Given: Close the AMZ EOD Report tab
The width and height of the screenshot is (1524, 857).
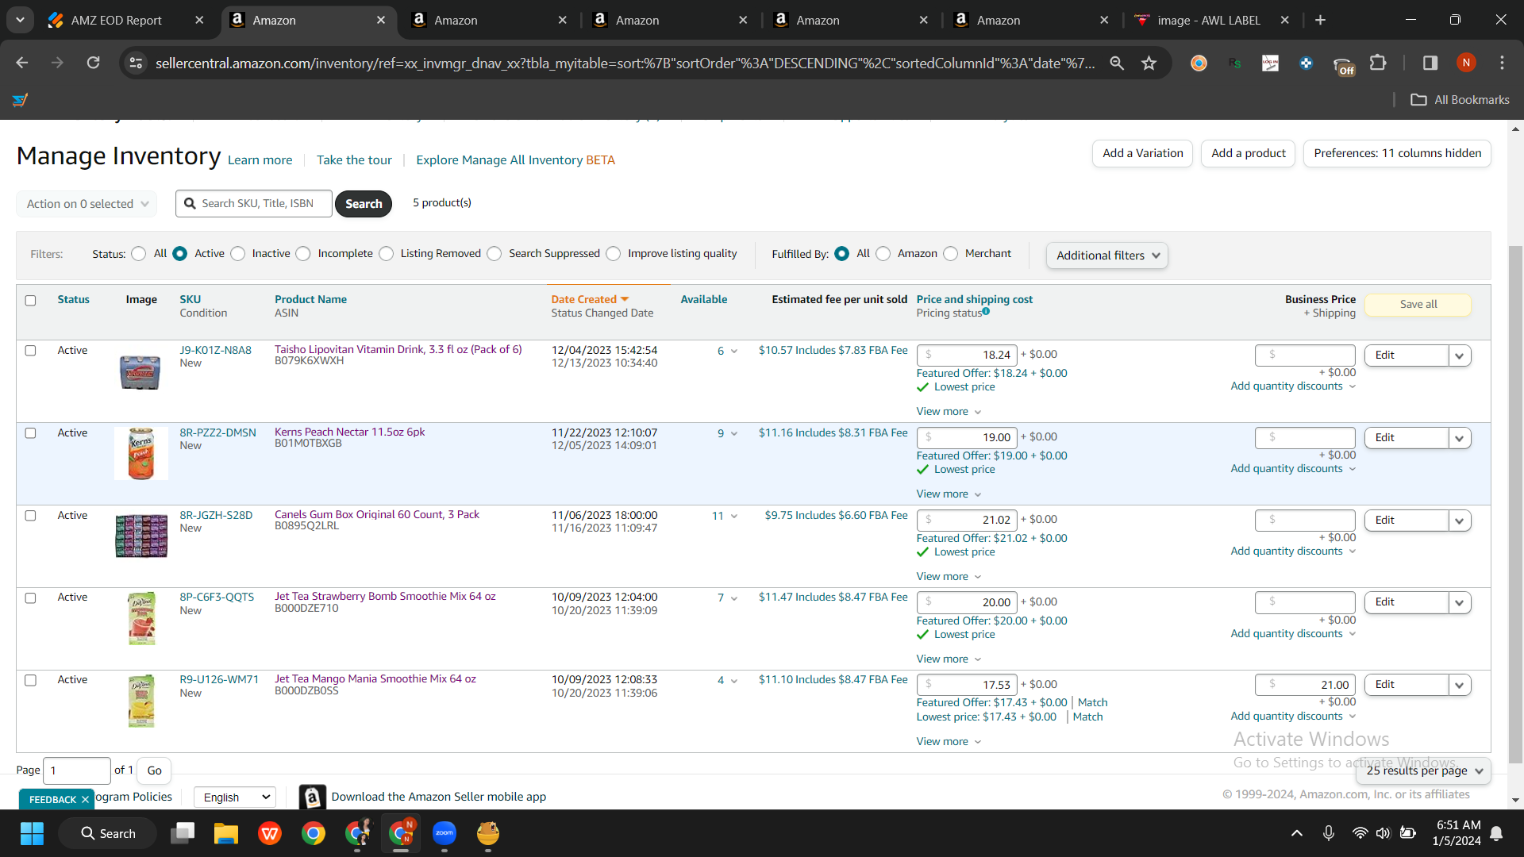Looking at the screenshot, I should point(199,20).
